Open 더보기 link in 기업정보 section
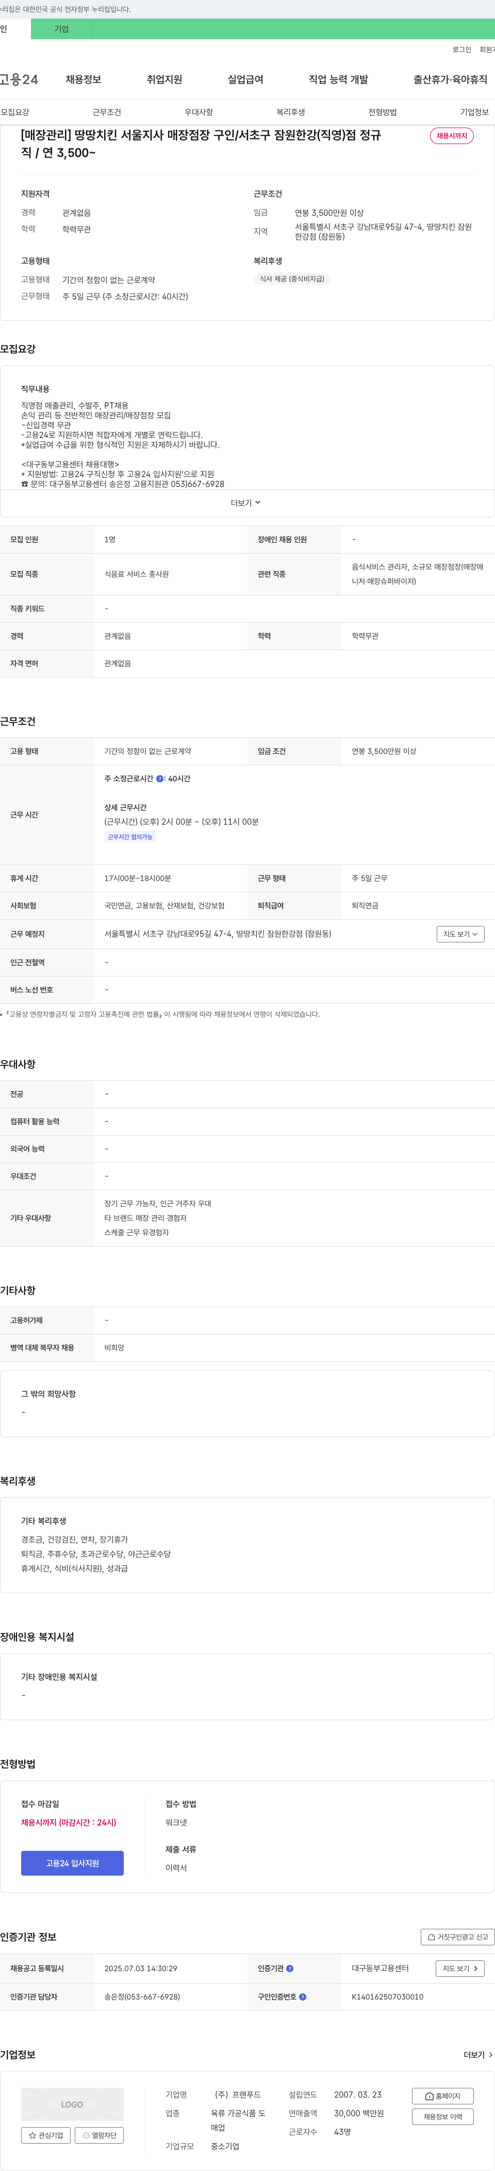Screen dimensions: 495x2171 pos(478,2055)
